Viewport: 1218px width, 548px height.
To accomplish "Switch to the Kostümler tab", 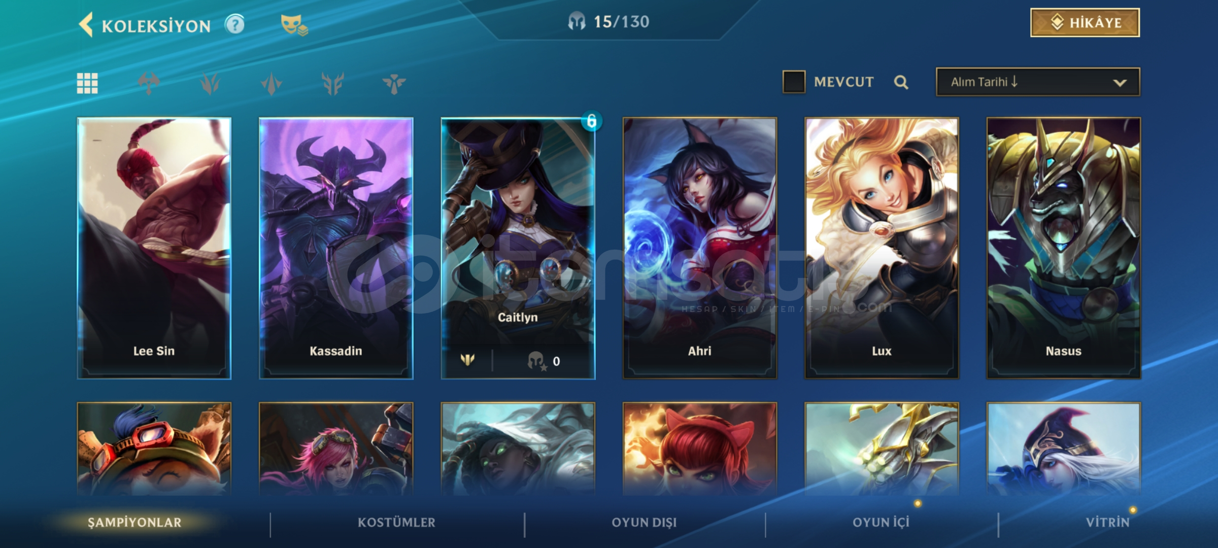I will coord(396,523).
